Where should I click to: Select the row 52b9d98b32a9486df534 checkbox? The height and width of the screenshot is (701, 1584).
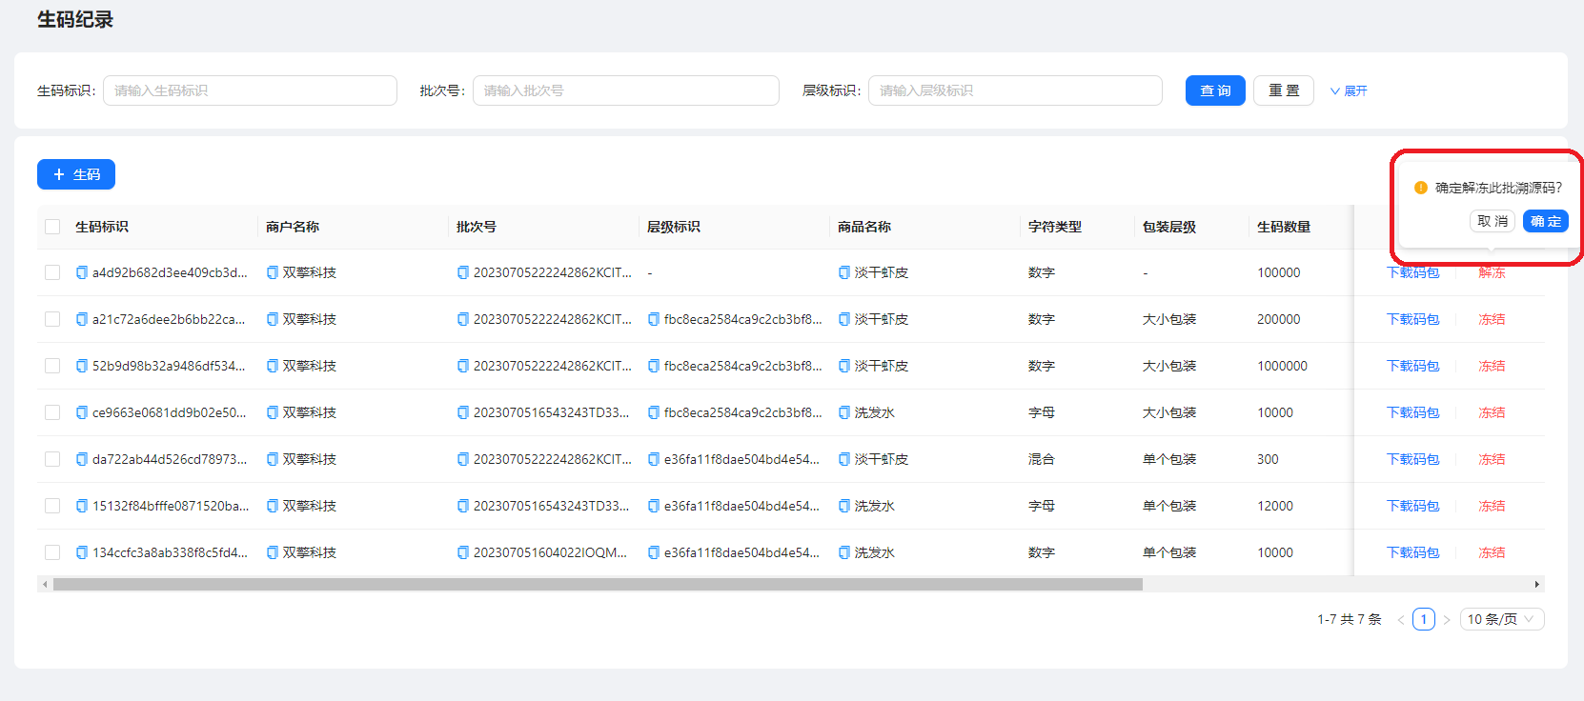coord(52,366)
